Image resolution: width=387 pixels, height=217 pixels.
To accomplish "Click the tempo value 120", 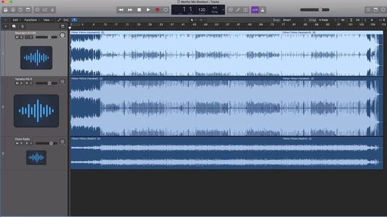I will click(x=202, y=10).
